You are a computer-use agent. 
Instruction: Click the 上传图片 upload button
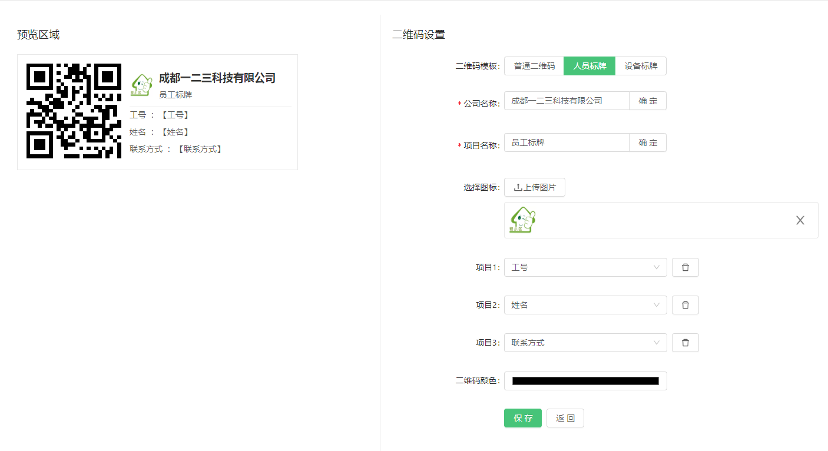click(534, 187)
